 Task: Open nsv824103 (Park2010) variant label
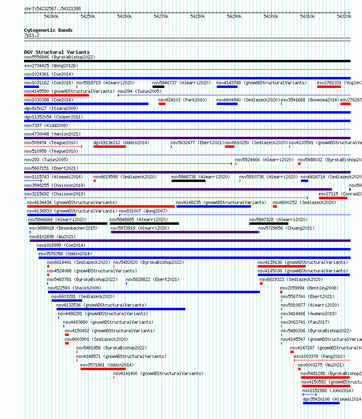183,100
